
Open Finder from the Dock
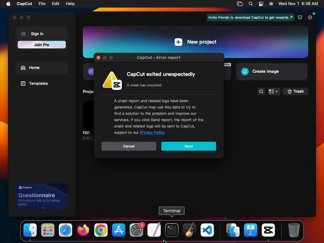30,230
